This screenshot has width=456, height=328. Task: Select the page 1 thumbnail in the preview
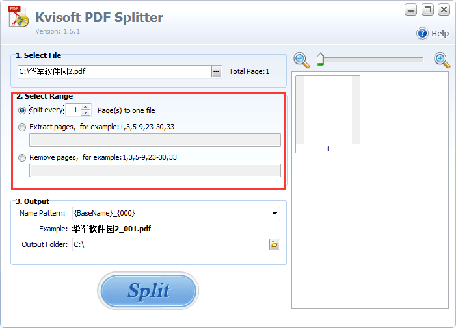tap(328, 114)
